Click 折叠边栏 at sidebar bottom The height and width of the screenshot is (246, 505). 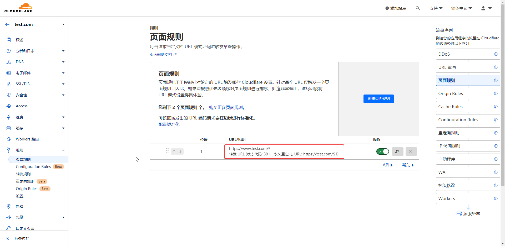(22, 238)
